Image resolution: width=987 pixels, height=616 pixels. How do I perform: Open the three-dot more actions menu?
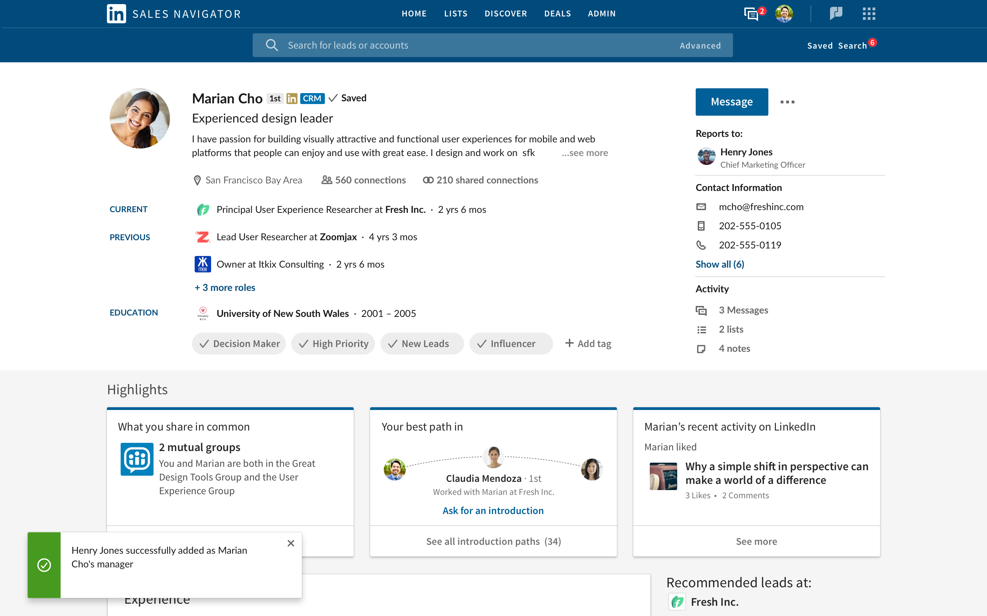point(787,102)
